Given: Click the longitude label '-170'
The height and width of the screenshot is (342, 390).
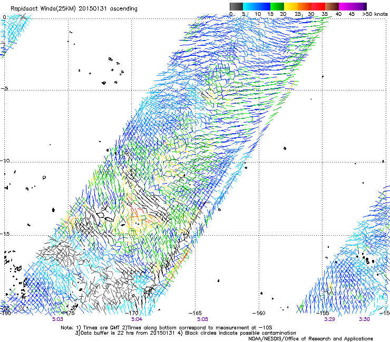Looking at the screenshot, I should click(x=132, y=313).
